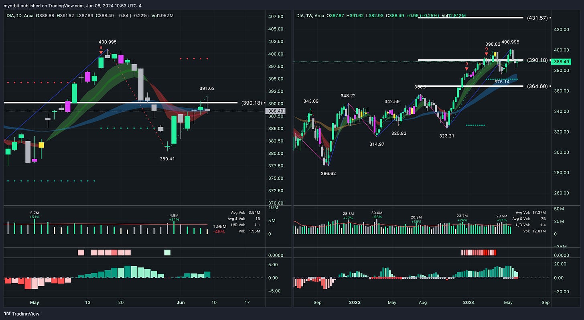Click the (390.18) level label on daily chart
Image resolution: width=584 pixels, height=320 pixels.
click(251, 103)
